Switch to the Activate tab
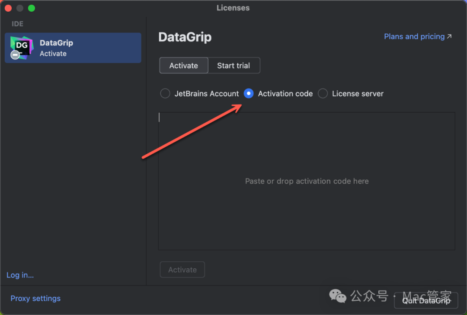467x315 pixels. click(184, 66)
